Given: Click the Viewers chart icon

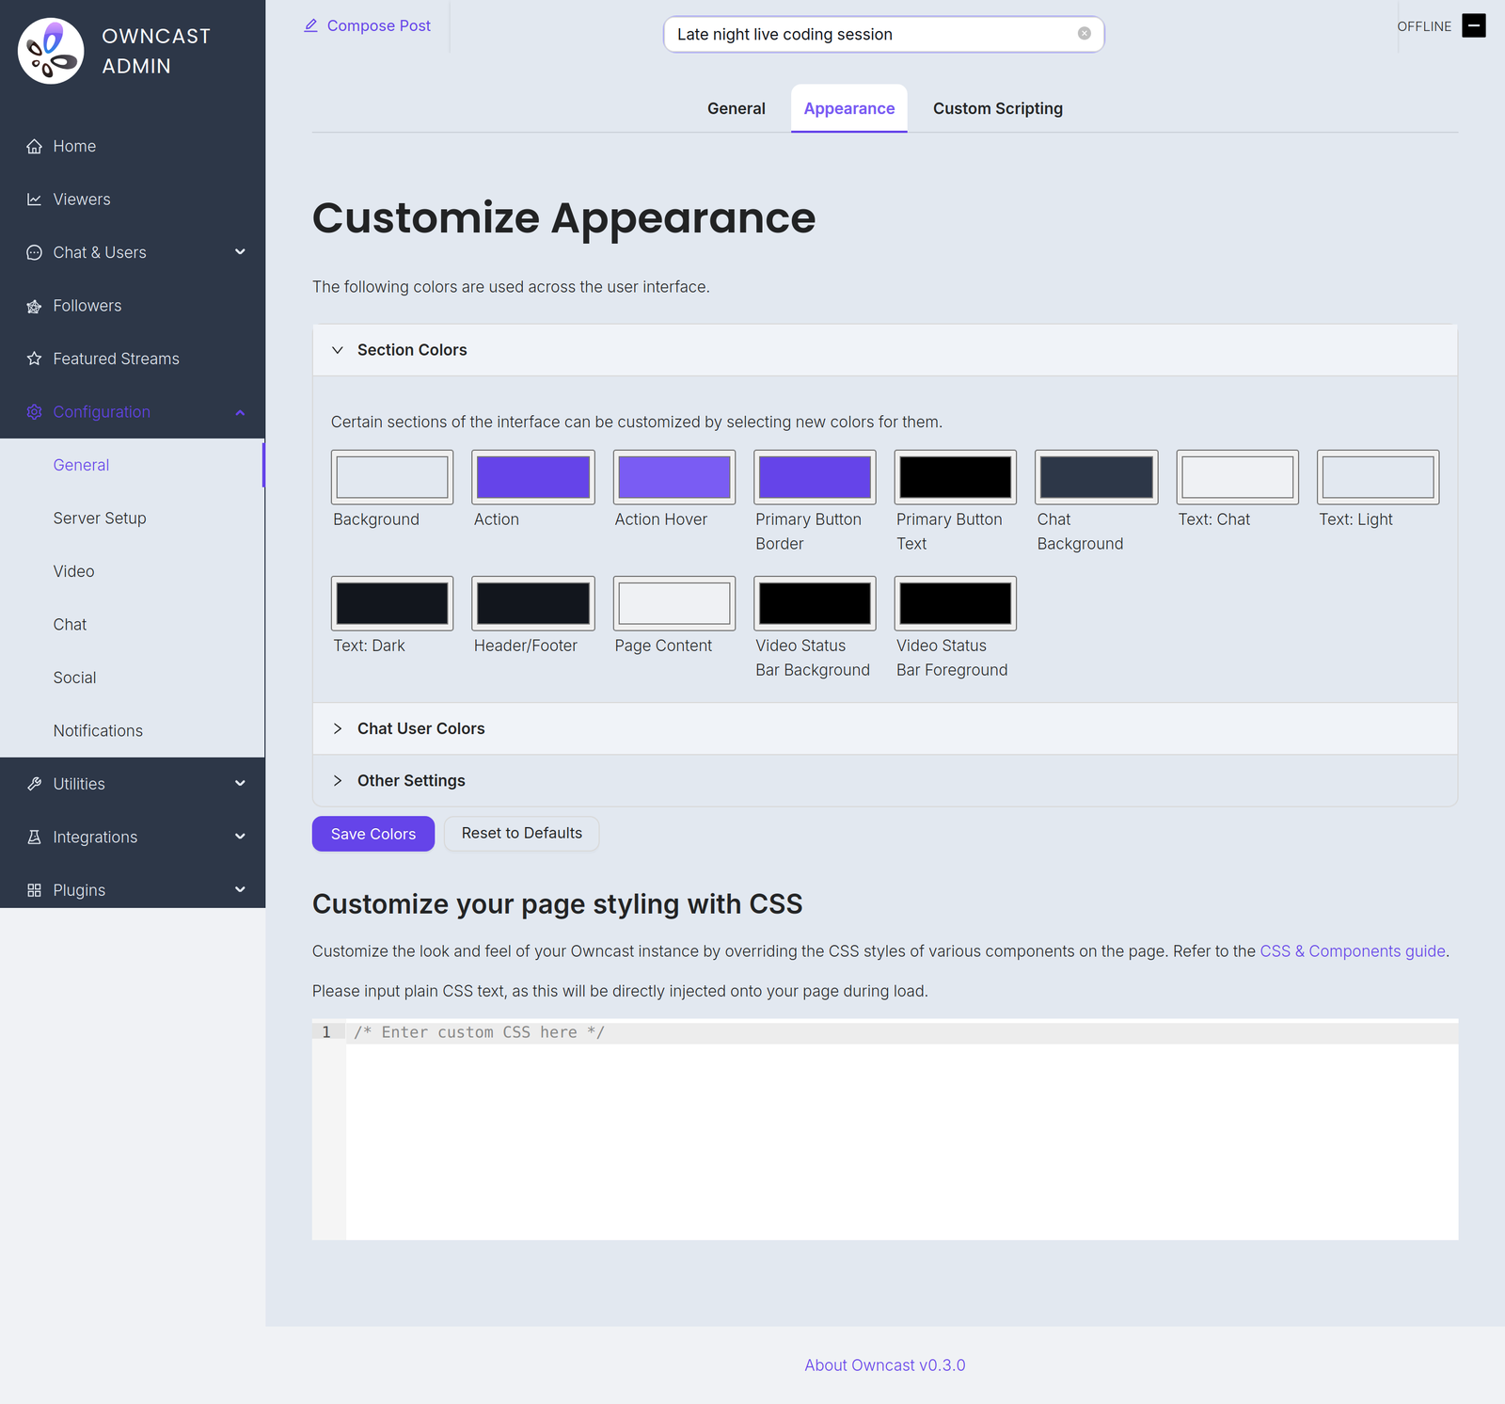Looking at the screenshot, I should tap(35, 199).
